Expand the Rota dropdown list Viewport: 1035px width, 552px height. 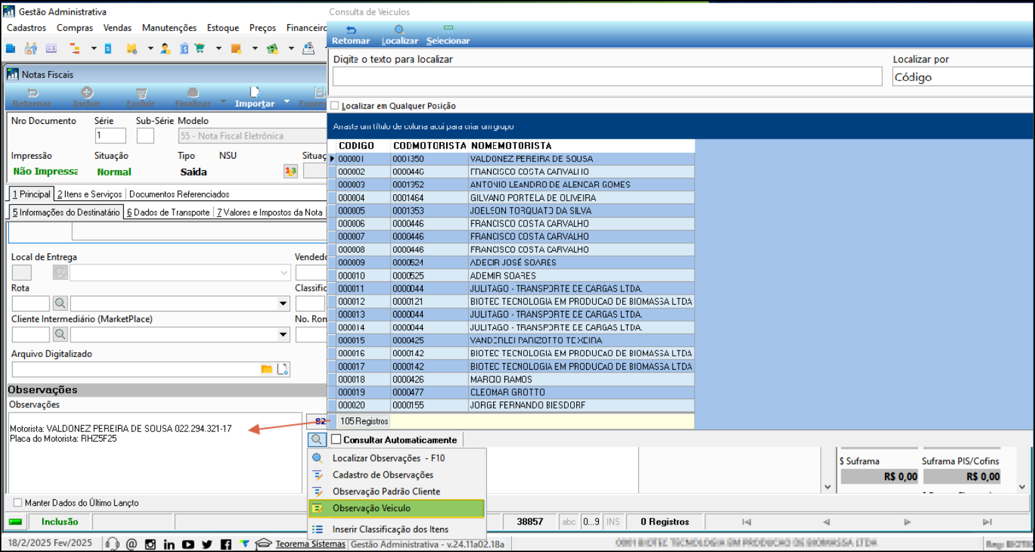pyautogui.click(x=283, y=303)
